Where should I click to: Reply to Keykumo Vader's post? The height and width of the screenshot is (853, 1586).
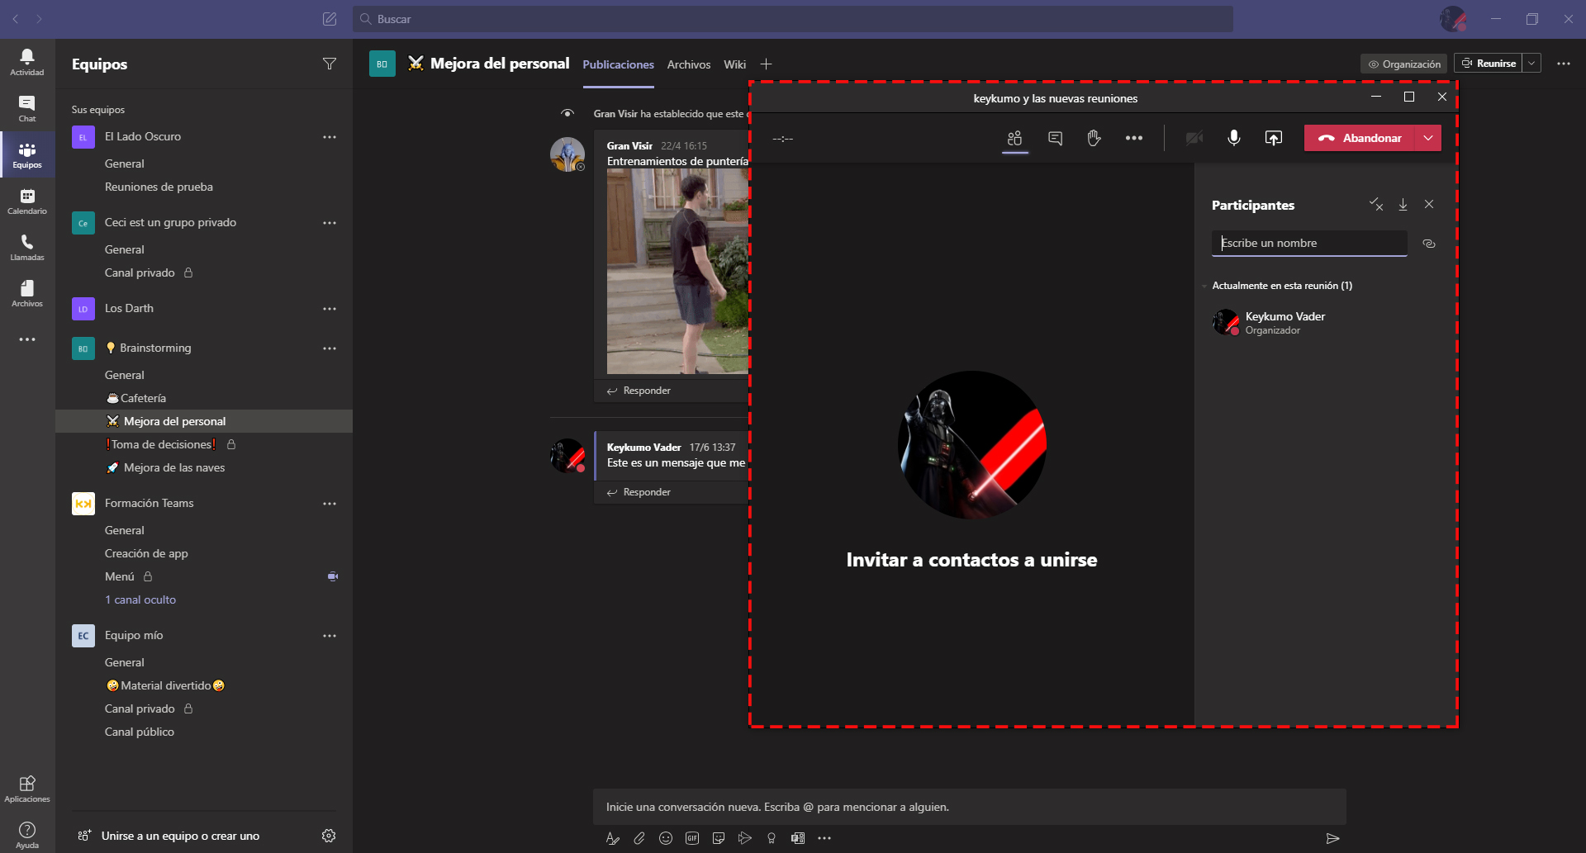(639, 492)
